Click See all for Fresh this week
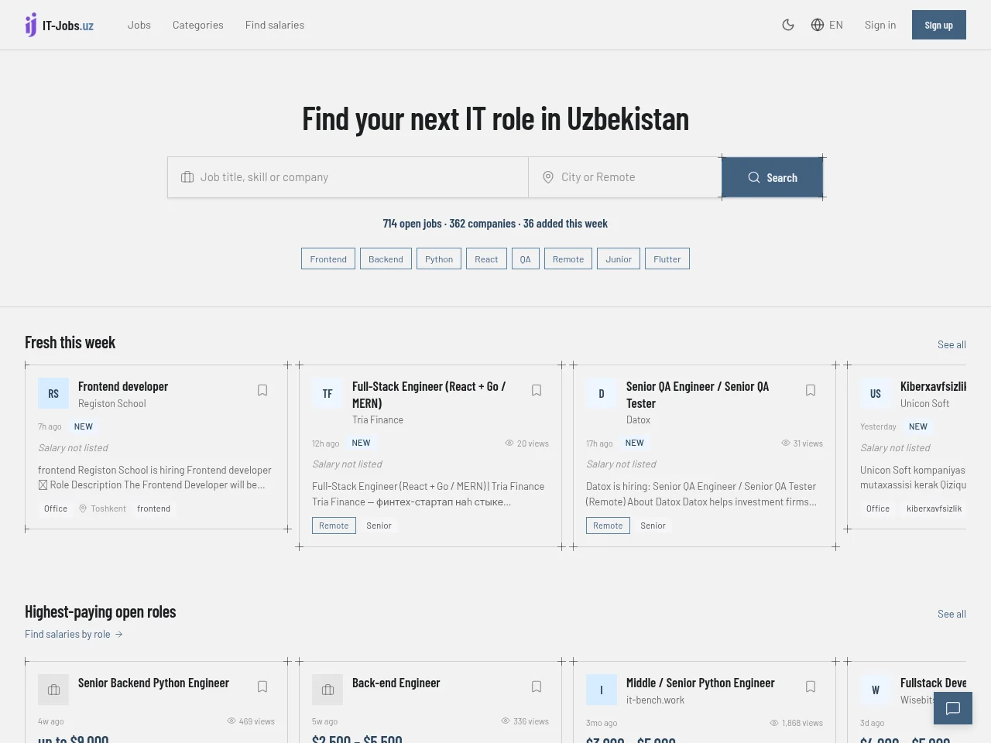The image size is (991, 743). click(952, 344)
